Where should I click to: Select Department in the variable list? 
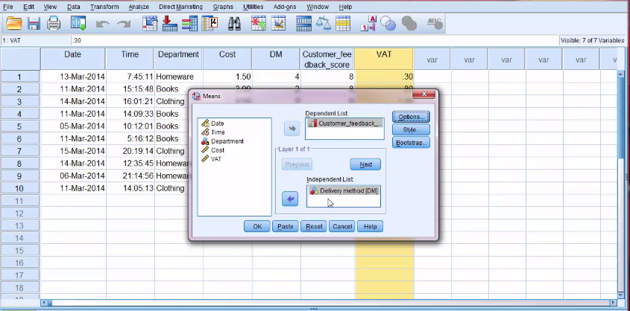pos(226,141)
